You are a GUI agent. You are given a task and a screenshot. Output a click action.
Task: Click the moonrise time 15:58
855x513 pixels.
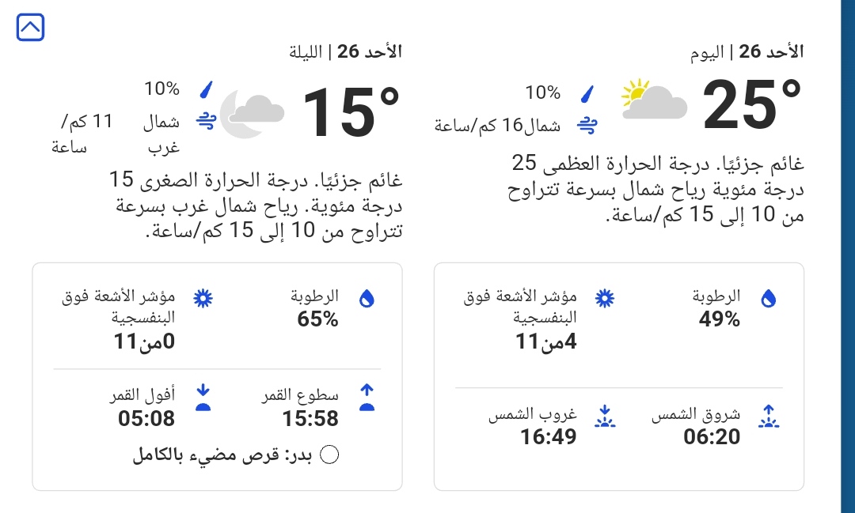click(311, 417)
